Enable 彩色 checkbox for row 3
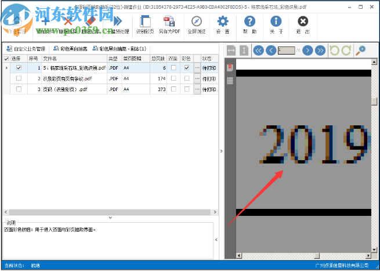380x271 pixels. [x=187, y=89]
